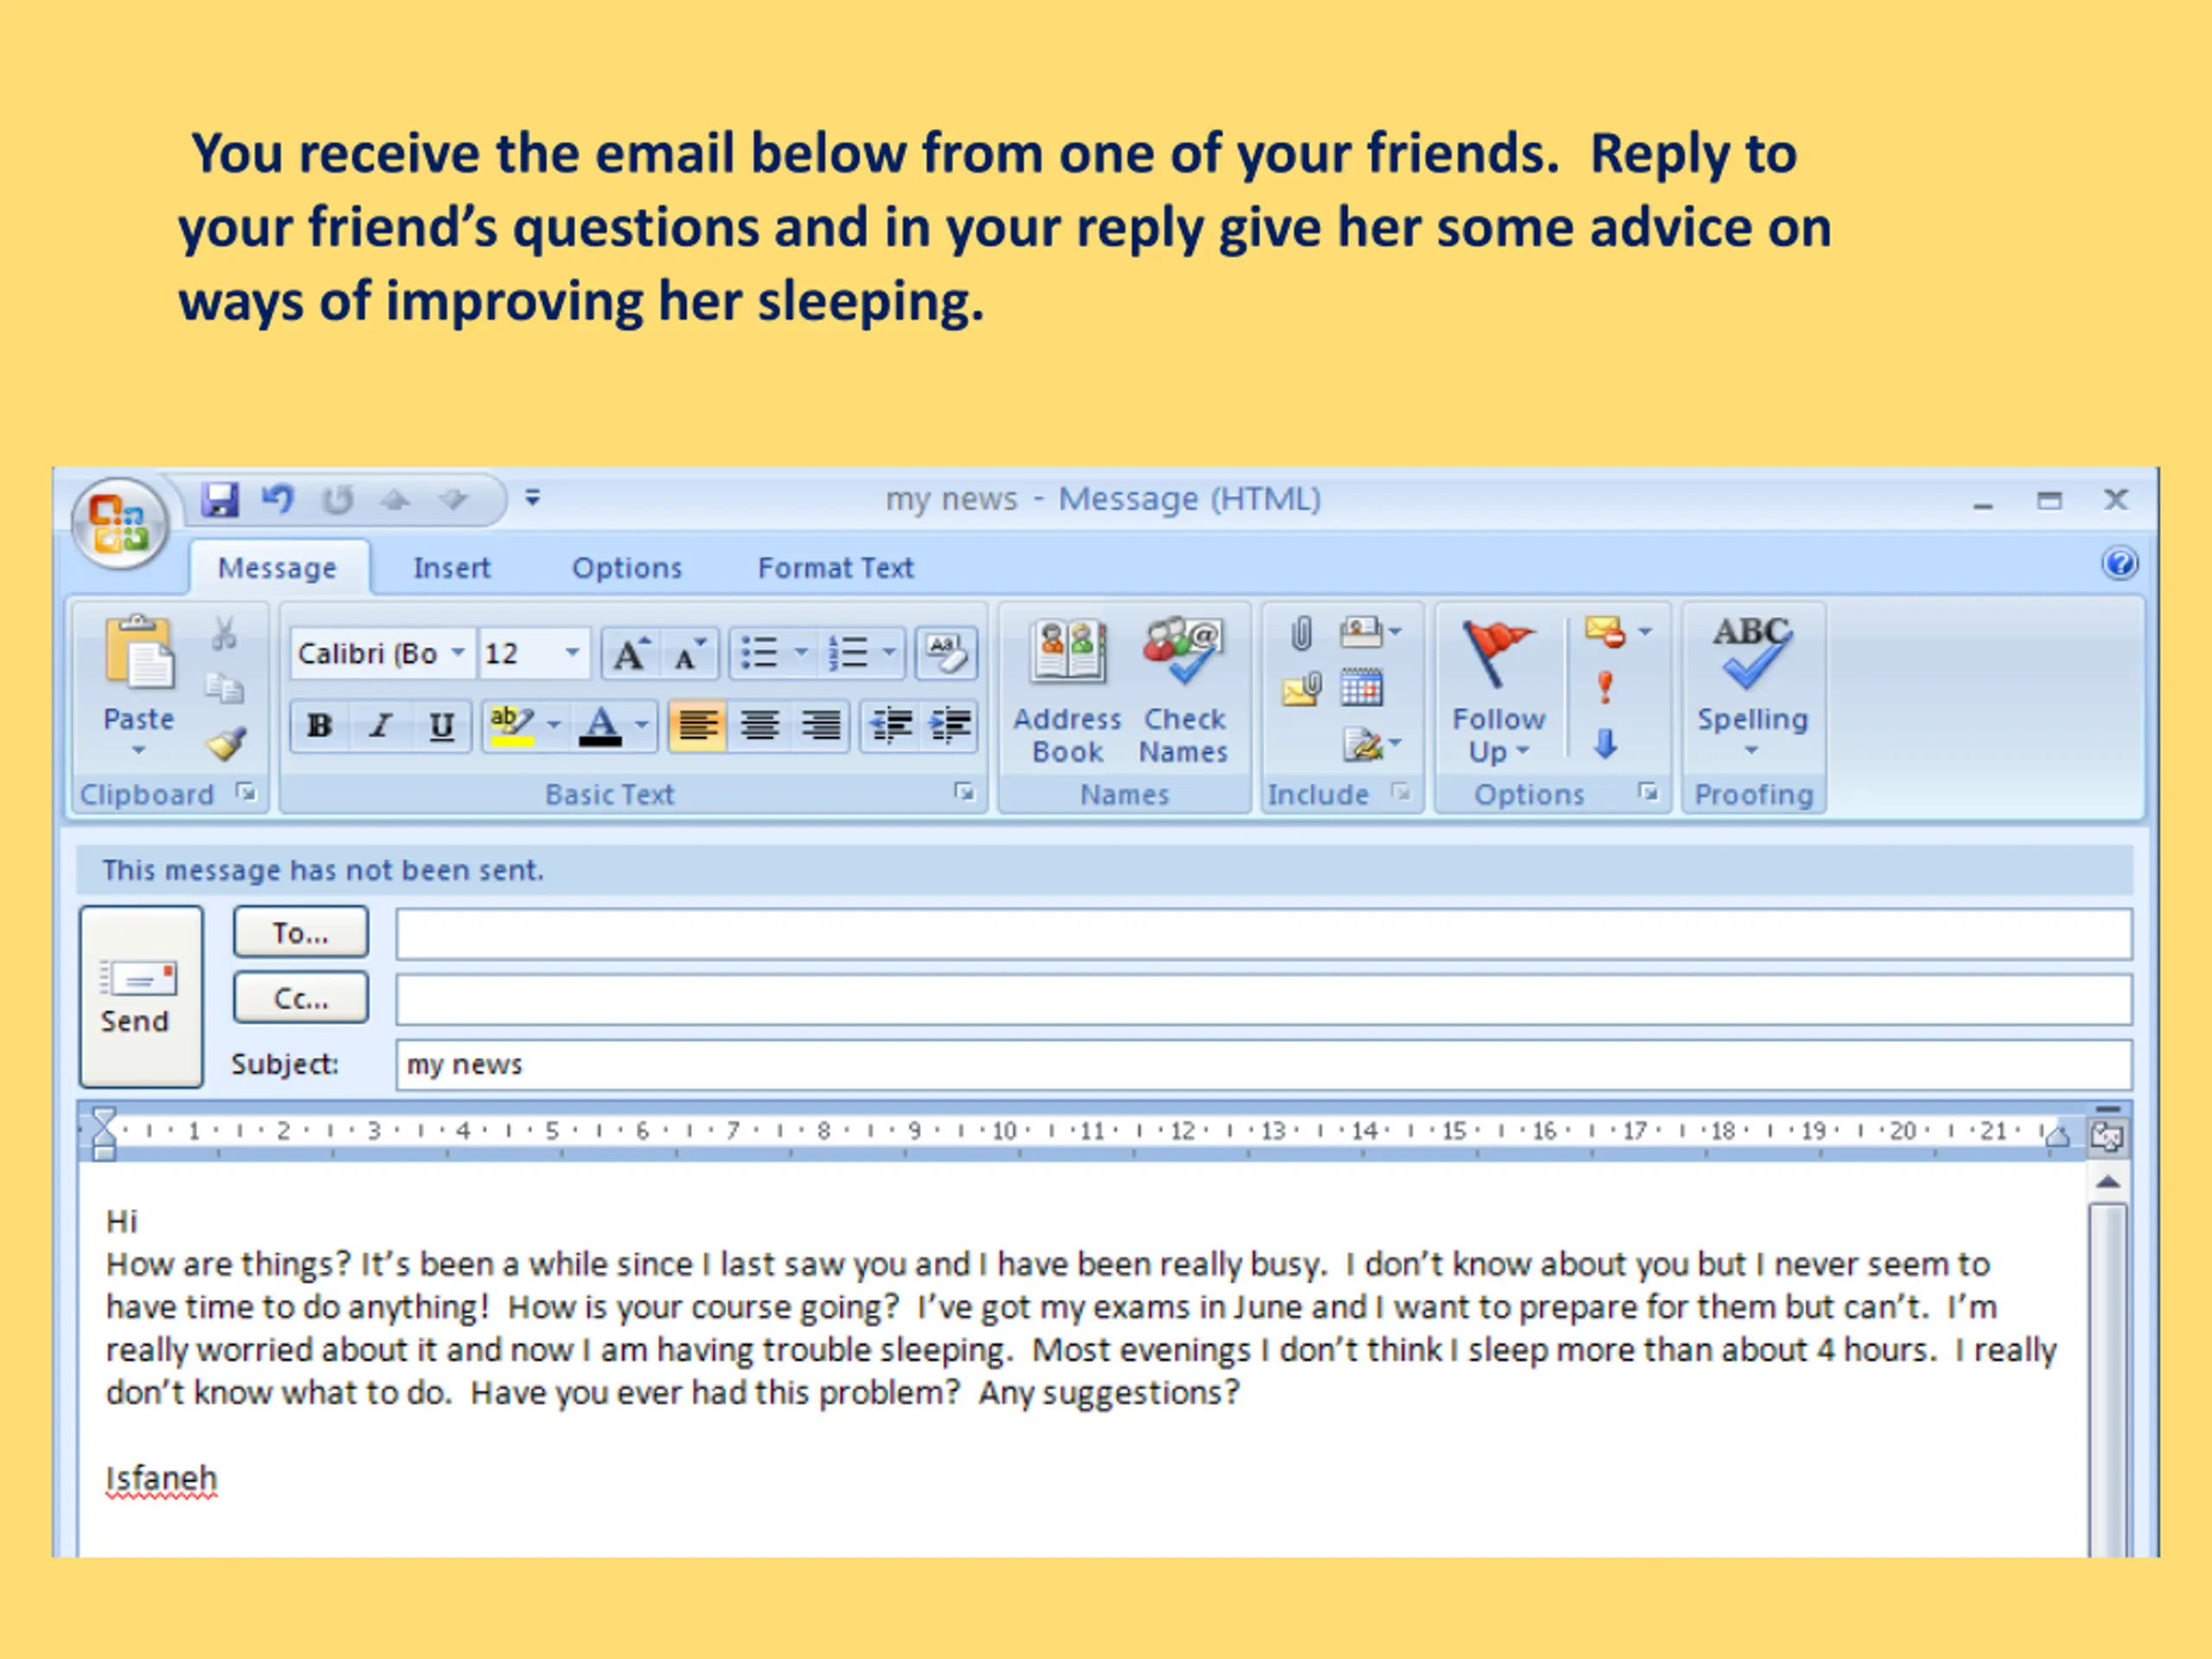The height and width of the screenshot is (1659, 2212).
Task: Expand the Paste options arrow
Action: point(139,750)
